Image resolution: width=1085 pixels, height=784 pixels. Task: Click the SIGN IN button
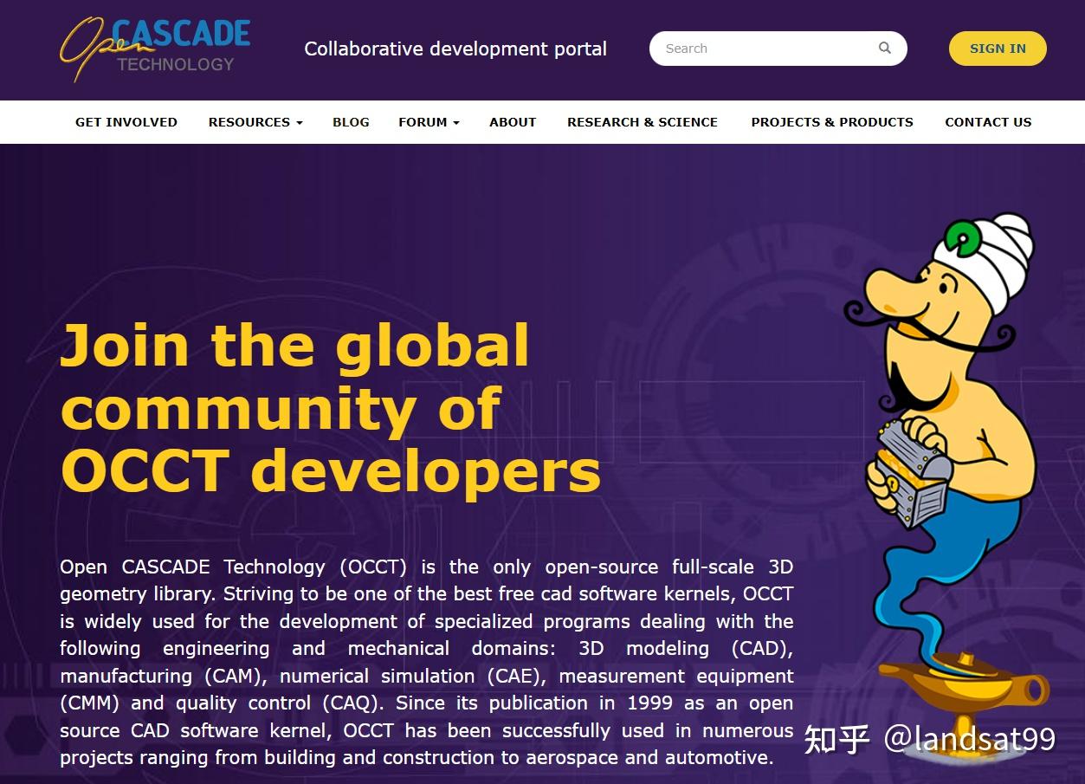[998, 49]
